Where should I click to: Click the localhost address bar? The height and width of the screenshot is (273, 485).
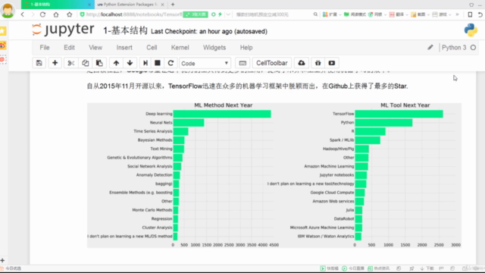(134, 14)
